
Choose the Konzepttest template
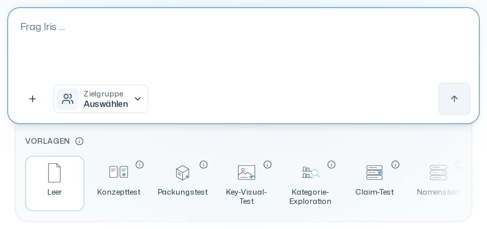[119, 184]
